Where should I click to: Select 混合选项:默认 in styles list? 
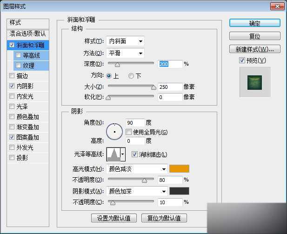pos(28,34)
